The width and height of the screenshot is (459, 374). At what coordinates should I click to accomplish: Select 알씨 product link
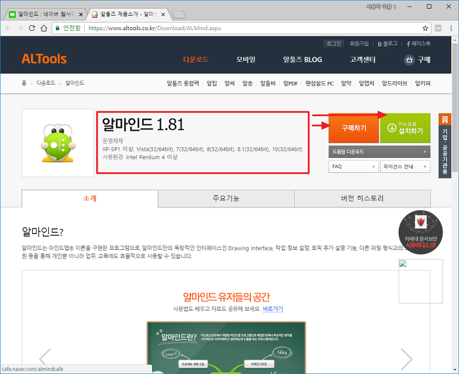click(229, 83)
